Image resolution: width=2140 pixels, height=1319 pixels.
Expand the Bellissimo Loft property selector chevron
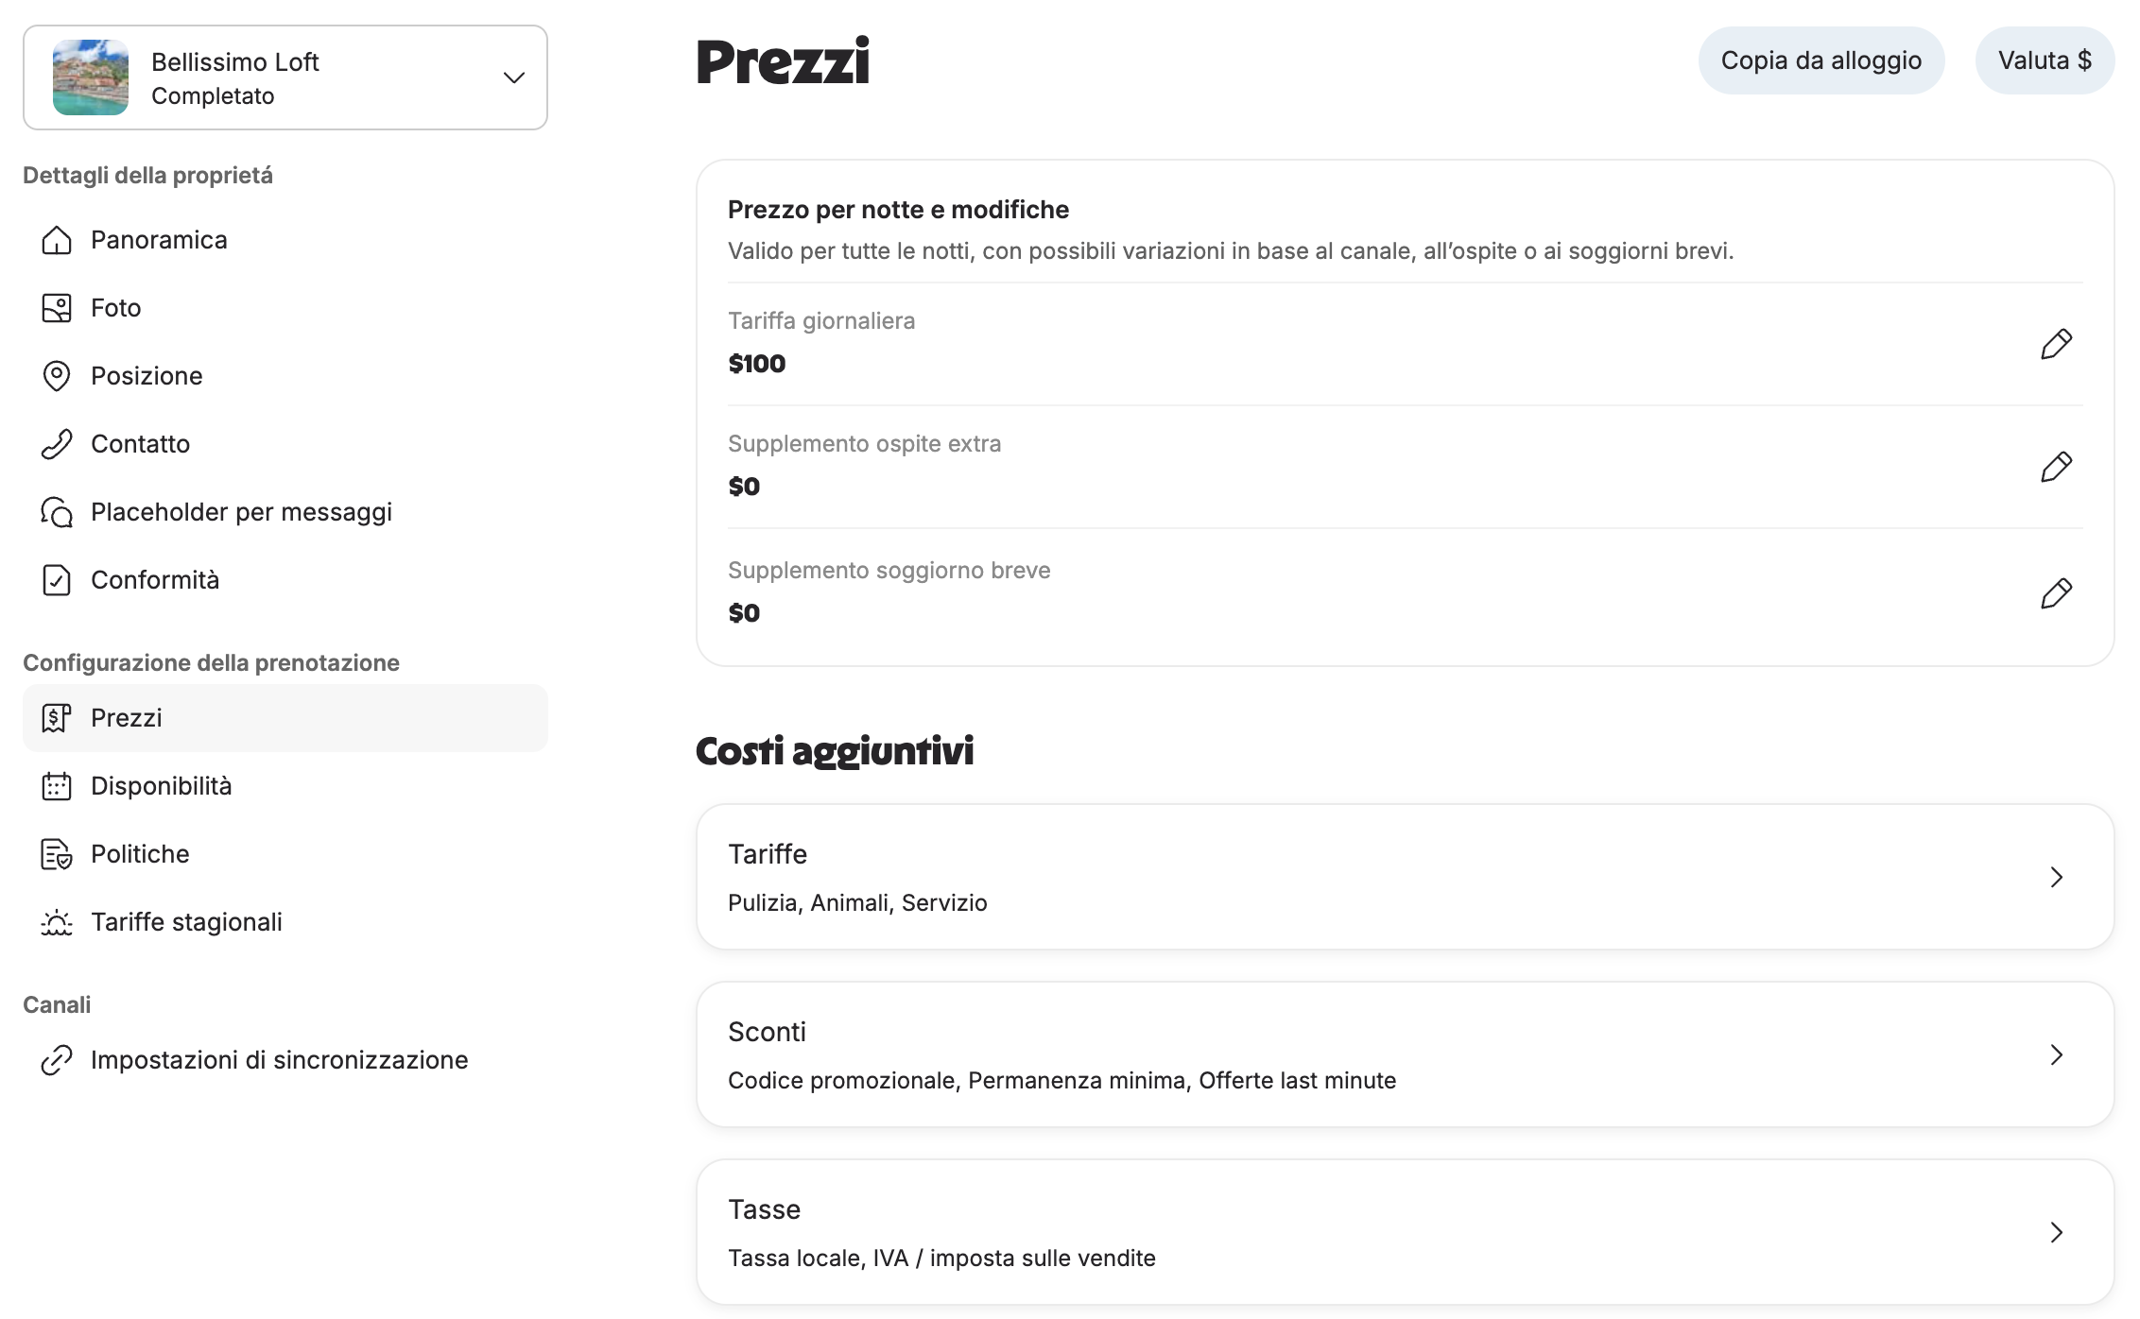513,77
